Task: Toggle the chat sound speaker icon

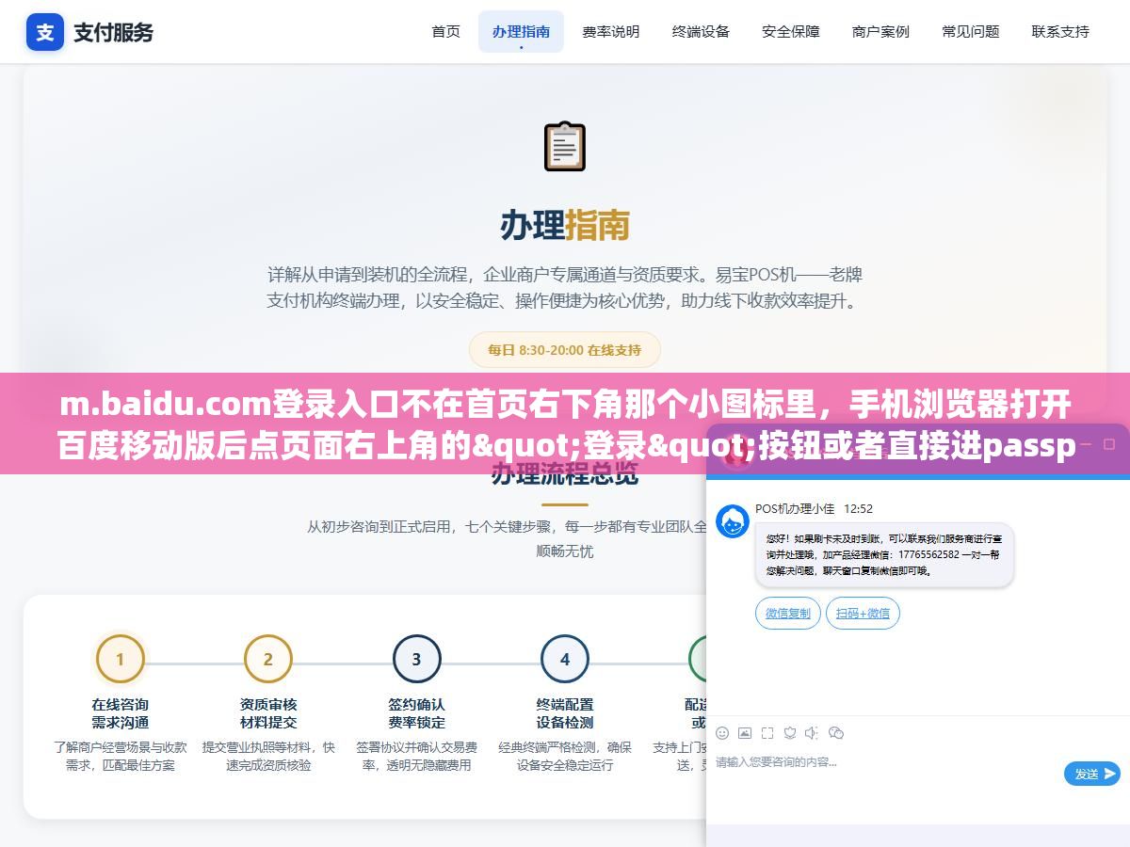Action: [813, 733]
